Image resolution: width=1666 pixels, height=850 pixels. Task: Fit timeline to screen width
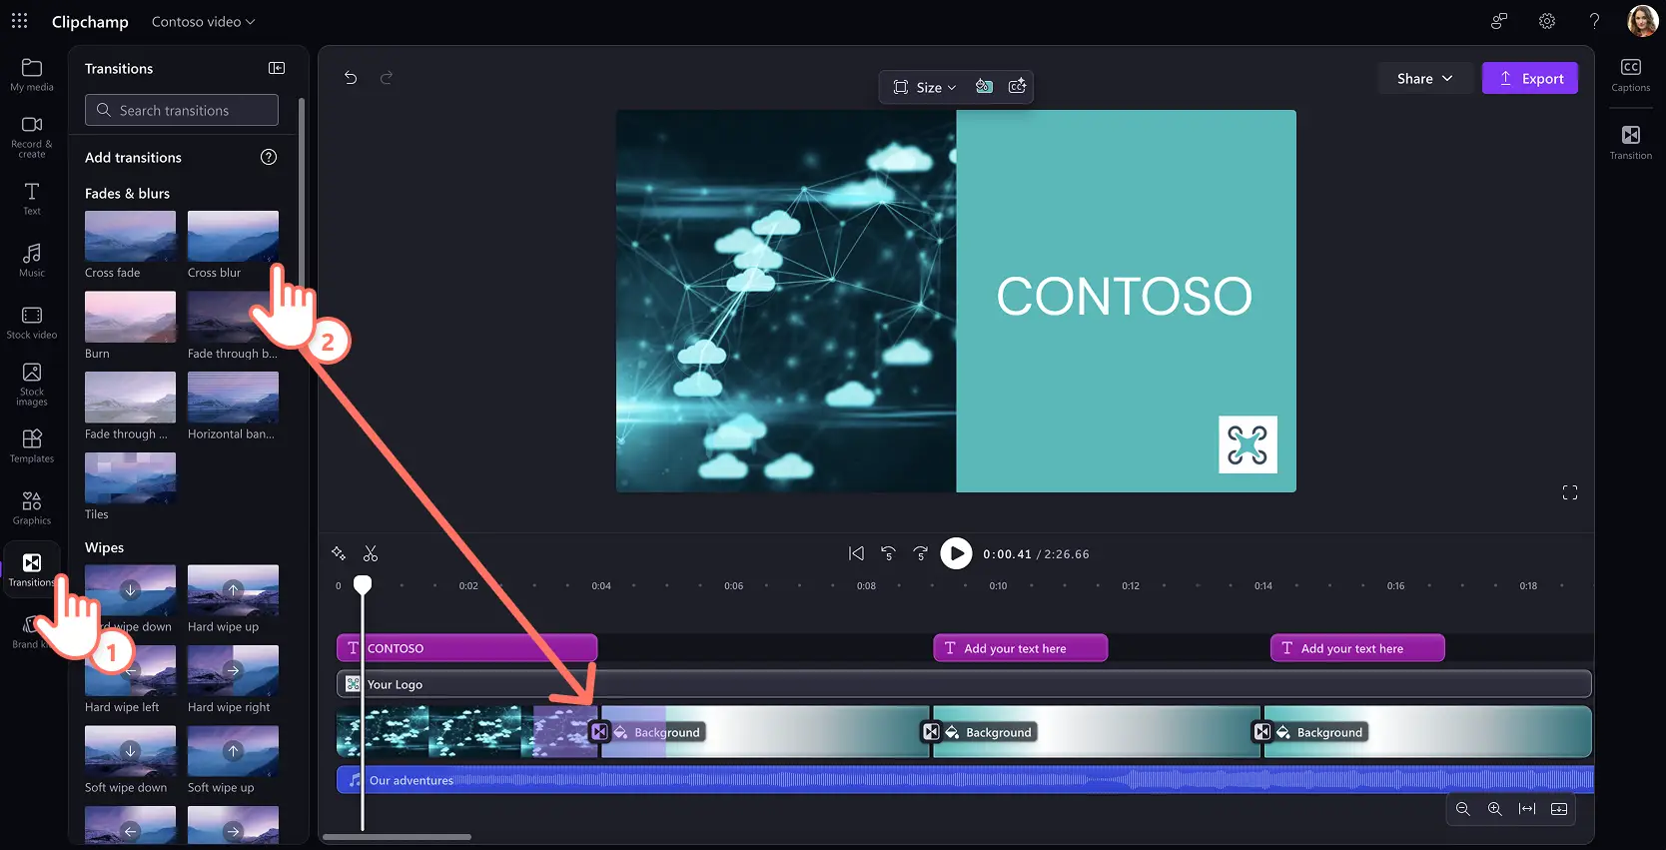[1527, 809]
